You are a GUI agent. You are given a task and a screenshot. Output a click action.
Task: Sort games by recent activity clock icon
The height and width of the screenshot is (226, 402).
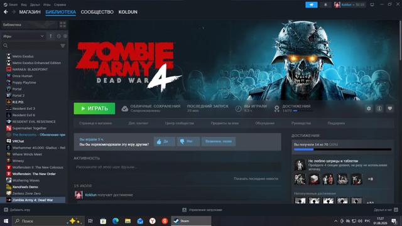[58, 36]
